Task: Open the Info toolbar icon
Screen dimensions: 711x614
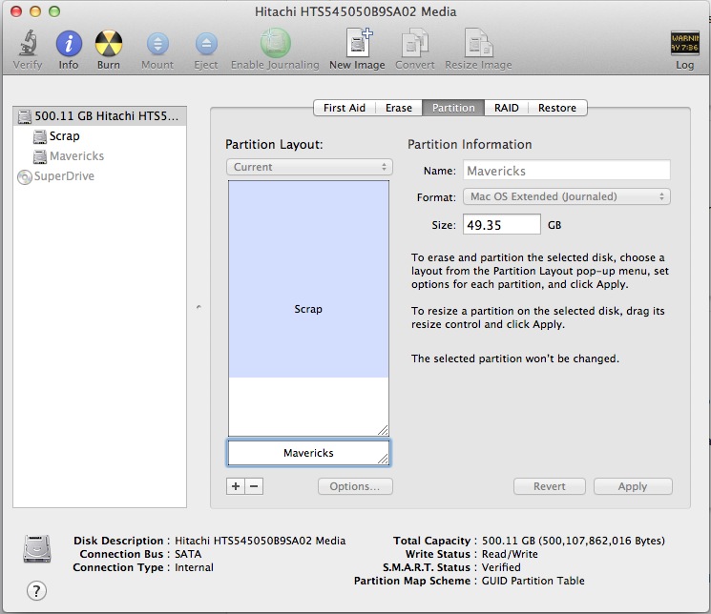Action: pyautogui.click(x=69, y=44)
